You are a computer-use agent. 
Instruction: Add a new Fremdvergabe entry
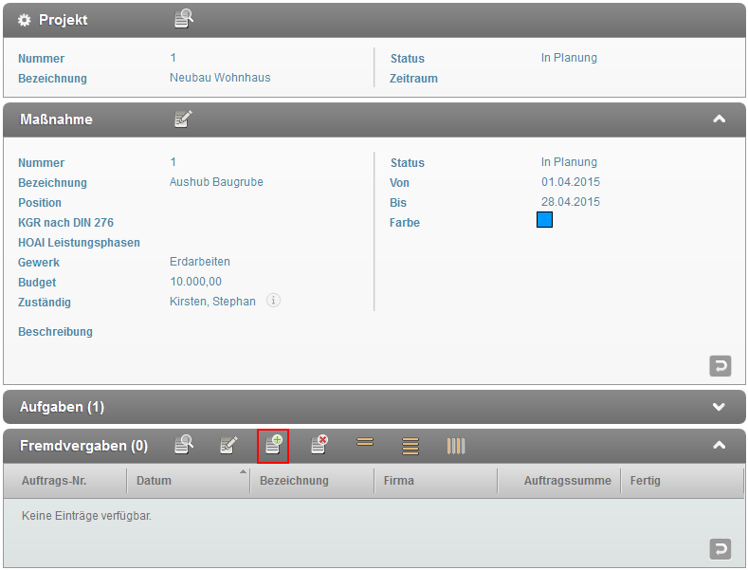tap(273, 445)
